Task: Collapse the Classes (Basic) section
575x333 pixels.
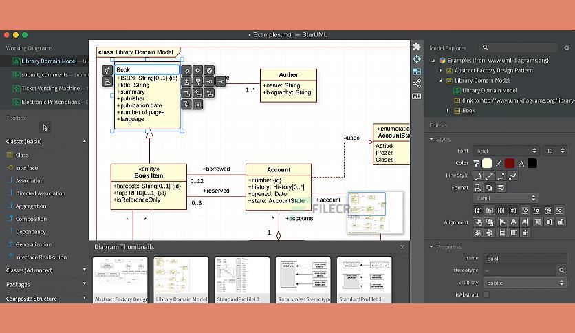Action: coord(85,141)
